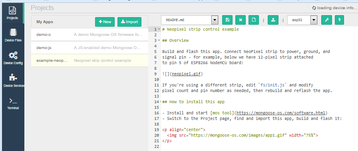Click the fs/init.js code text

pos(272,85)
